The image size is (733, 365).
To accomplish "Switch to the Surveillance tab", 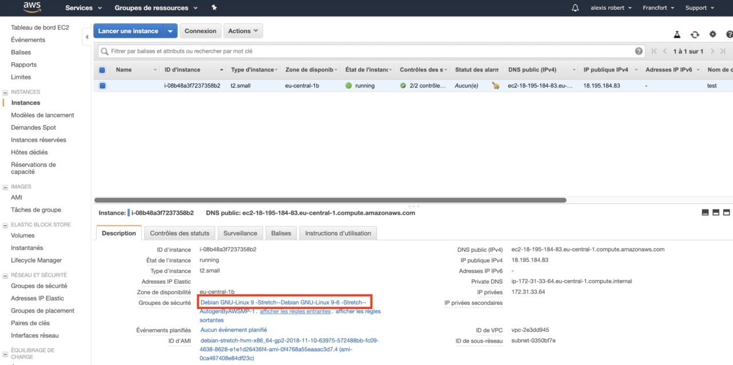I will pos(241,233).
